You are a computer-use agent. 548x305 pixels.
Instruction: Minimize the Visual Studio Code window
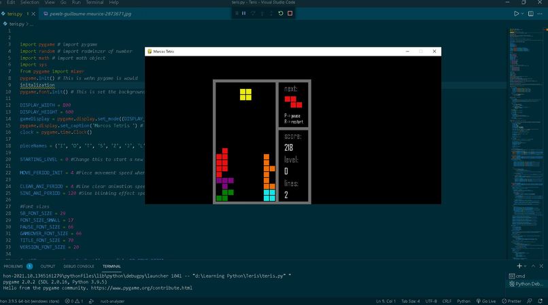click(507, 3)
